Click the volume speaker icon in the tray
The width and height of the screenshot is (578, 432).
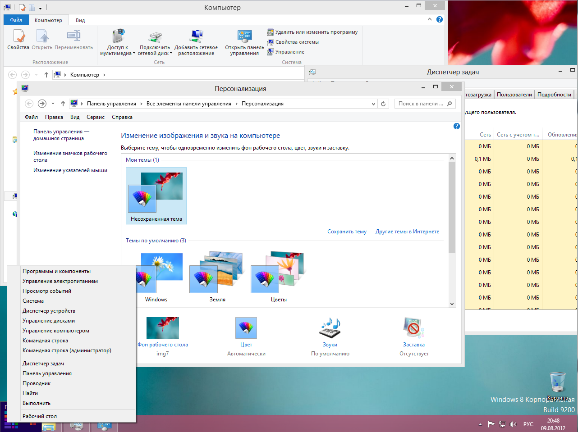(513, 424)
